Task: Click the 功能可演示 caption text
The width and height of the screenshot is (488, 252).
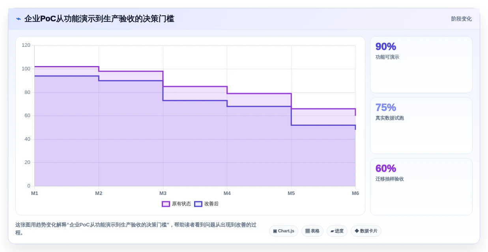Action: tap(387, 57)
